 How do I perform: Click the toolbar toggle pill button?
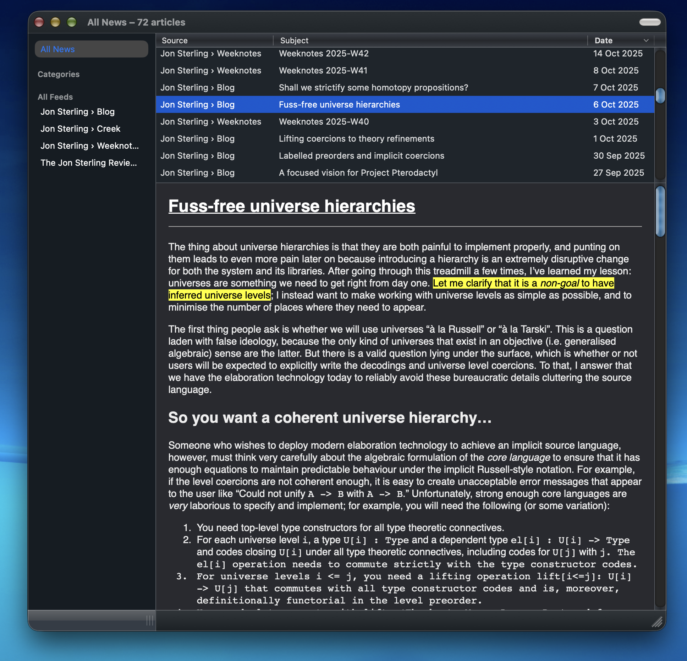tap(650, 22)
